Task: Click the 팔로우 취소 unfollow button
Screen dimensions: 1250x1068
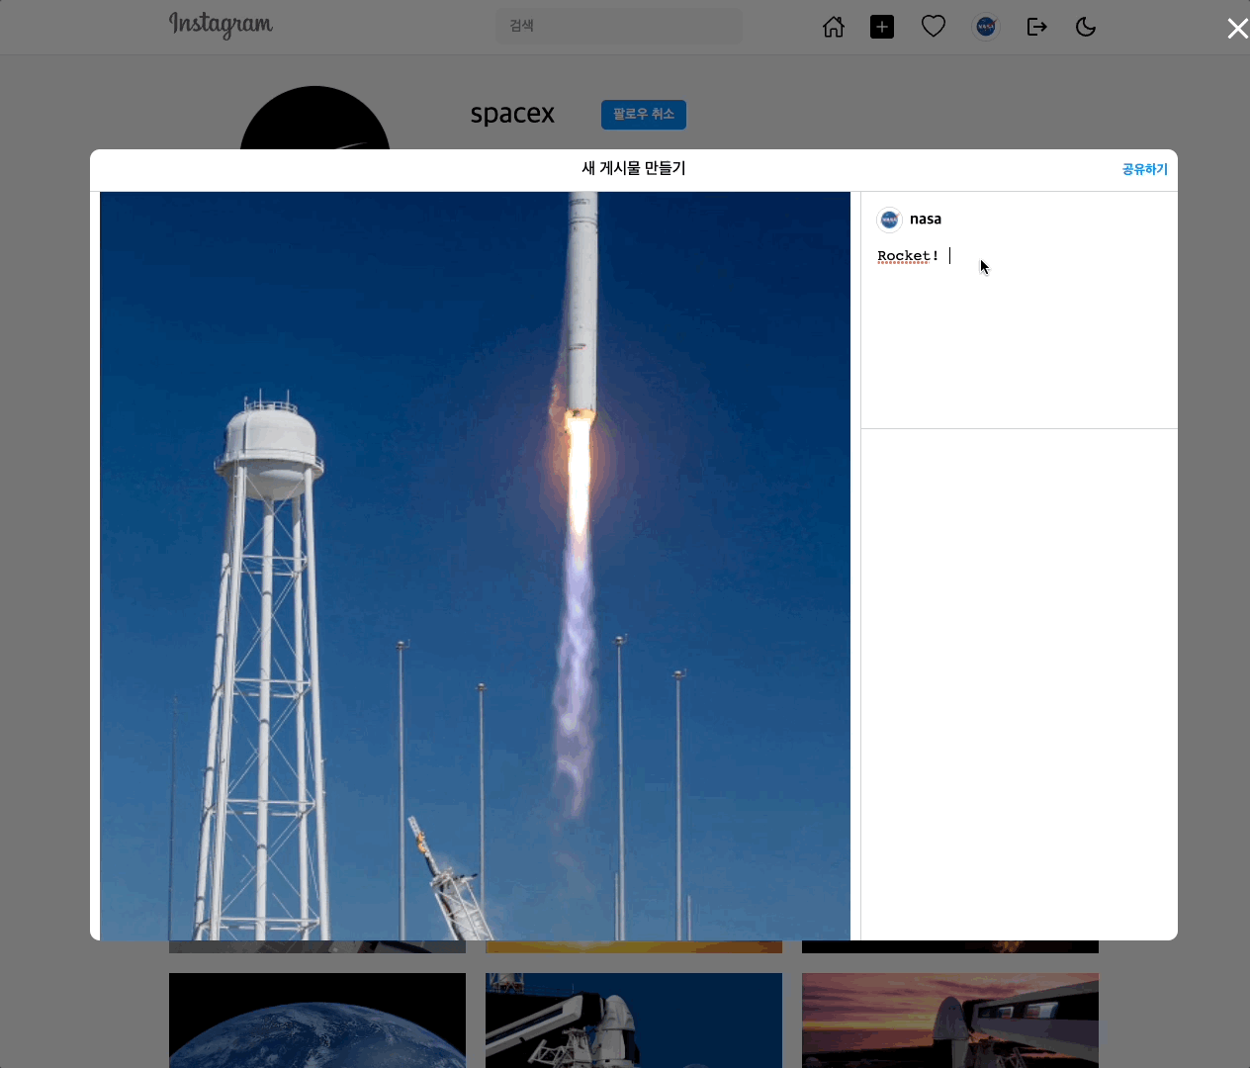Action: (x=644, y=115)
